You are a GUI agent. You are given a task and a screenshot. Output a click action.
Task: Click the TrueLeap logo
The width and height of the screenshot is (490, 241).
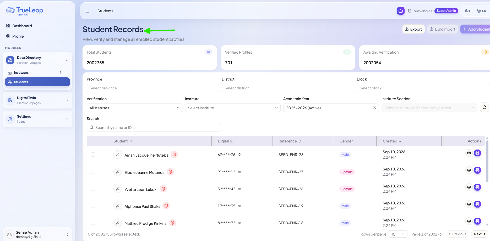point(25,11)
